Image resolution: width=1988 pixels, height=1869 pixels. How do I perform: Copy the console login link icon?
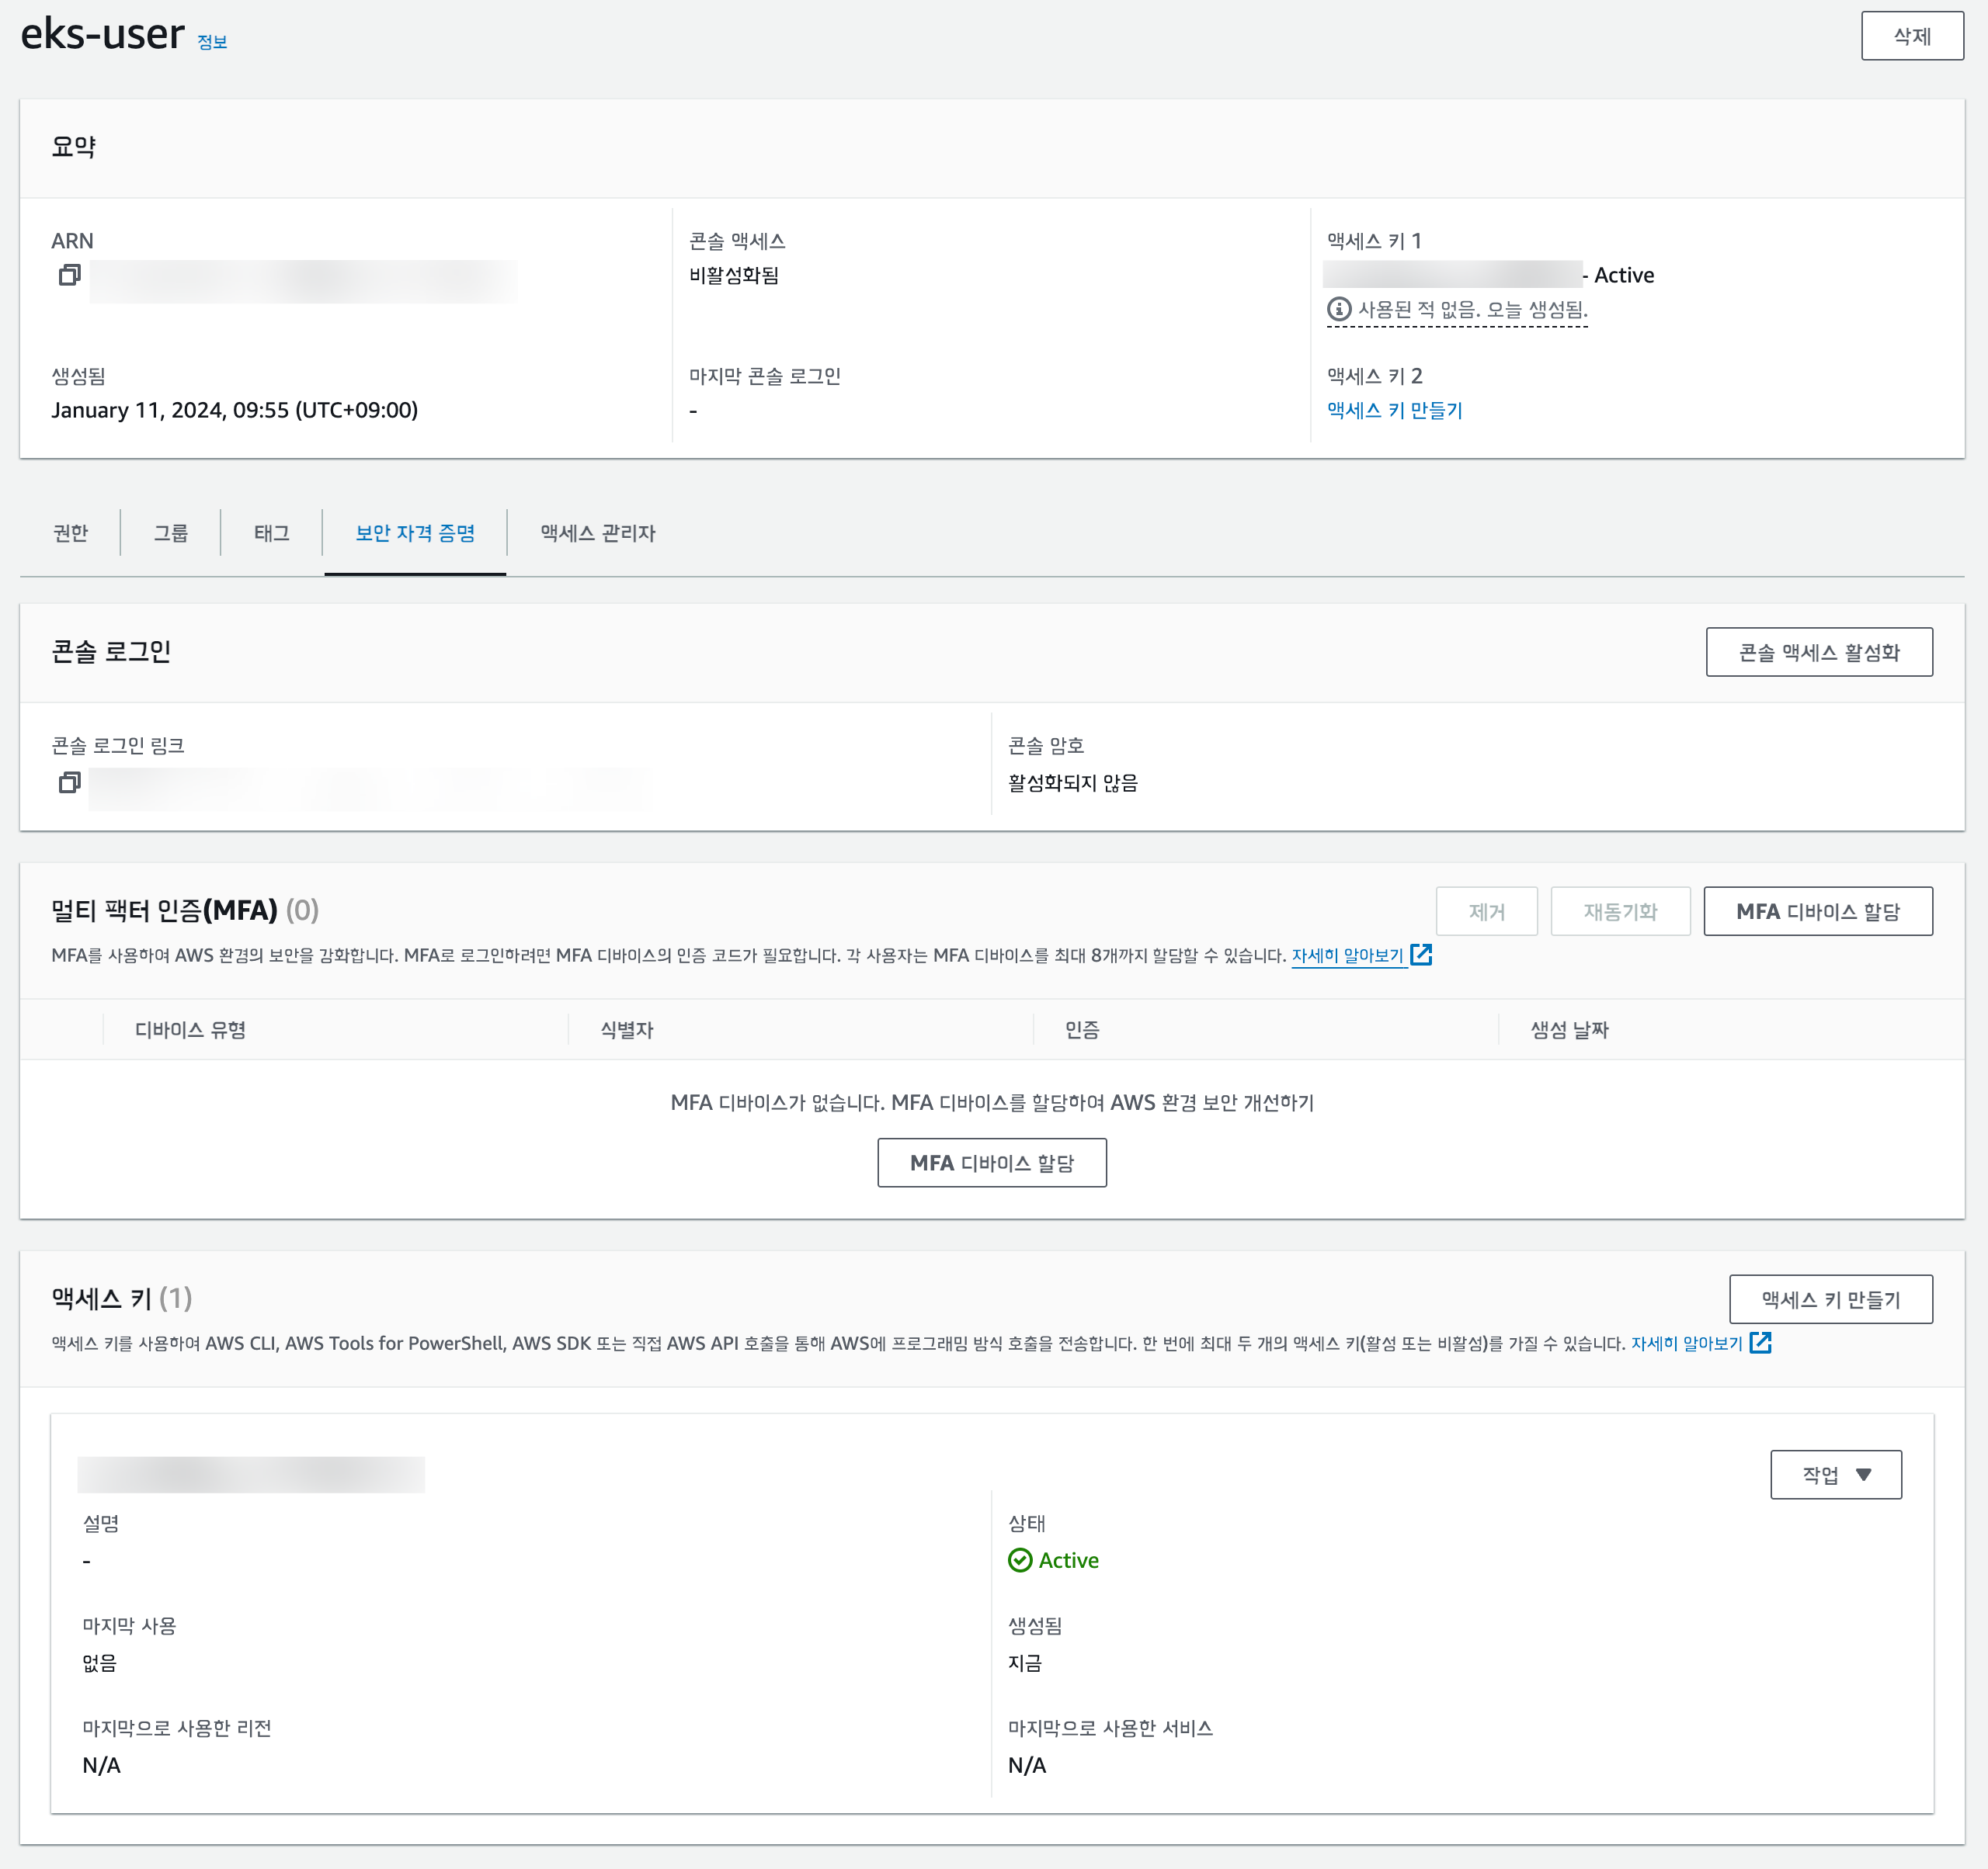[69, 782]
